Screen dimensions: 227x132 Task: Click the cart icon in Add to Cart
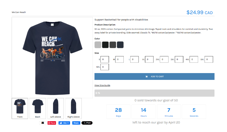pos(146,77)
